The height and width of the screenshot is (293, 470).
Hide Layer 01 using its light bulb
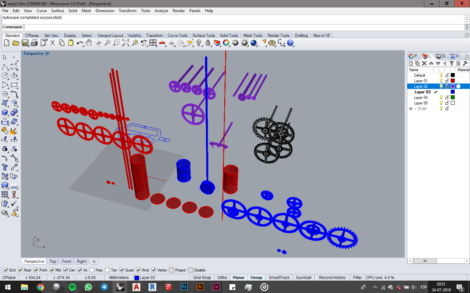pos(441,81)
